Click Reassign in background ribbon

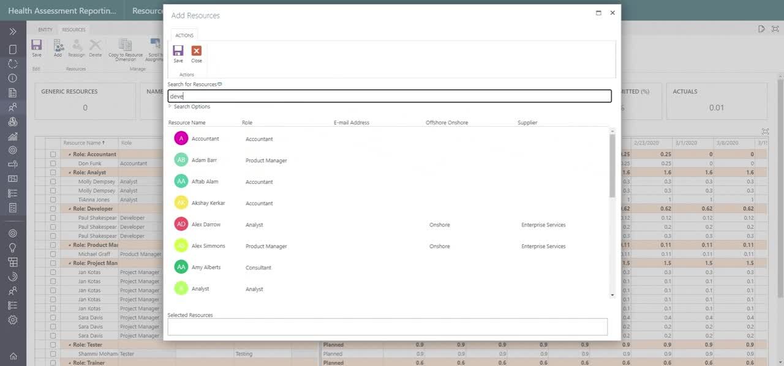pyautogui.click(x=77, y=48)
